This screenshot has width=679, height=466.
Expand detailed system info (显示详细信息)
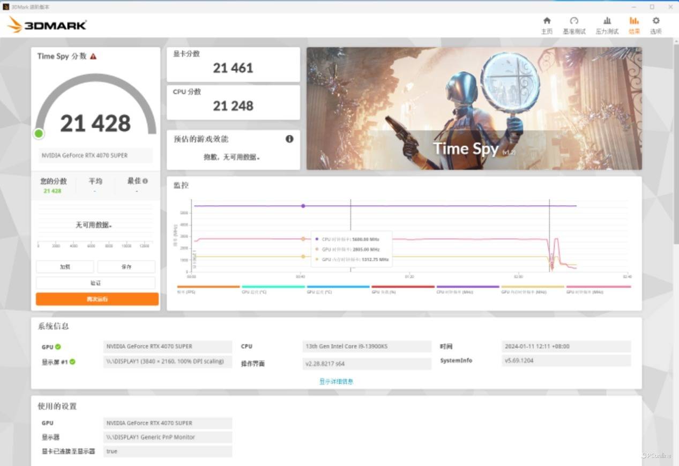pos(336,381)
